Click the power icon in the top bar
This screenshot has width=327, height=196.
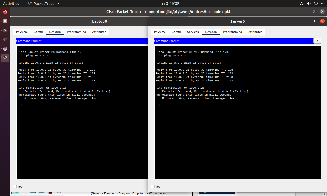coord(316,4)
